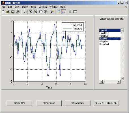This screenshot has width=129, height=113.
Task: Click the listbox horizontal scroll right arrow
Action: pyautogui.click(x=119, y=82)
